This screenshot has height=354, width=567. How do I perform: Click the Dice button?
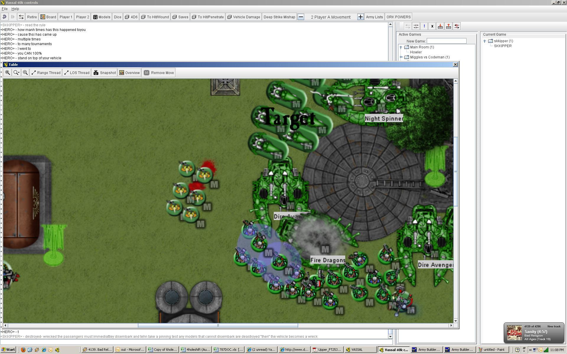pos(118,17)
